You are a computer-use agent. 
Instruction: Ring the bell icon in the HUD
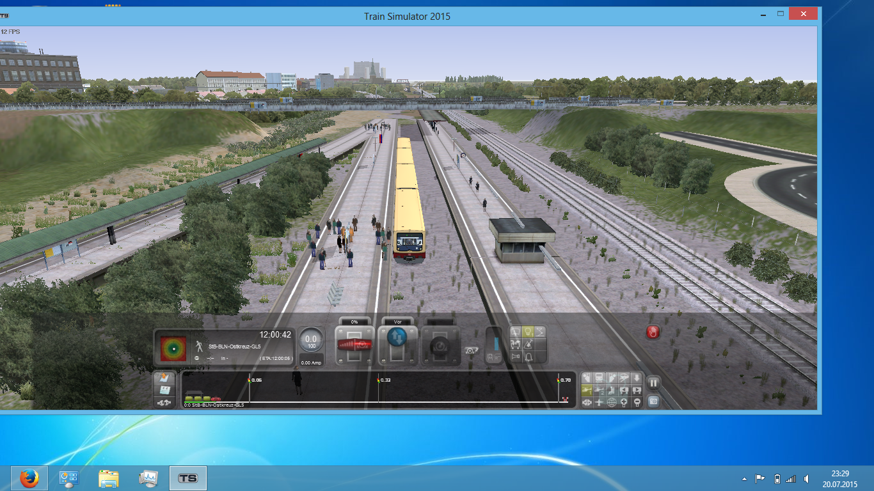[528, 357]
